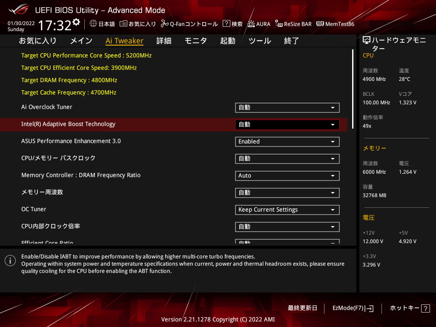The width and height of the screenshot is (436, 327).
Task: Click the 01/30/2022 date text
Action: [x=21, y=23]
